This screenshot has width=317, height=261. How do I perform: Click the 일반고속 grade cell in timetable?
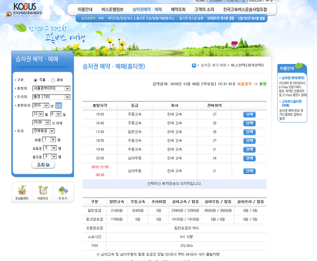tap(134, 132)
